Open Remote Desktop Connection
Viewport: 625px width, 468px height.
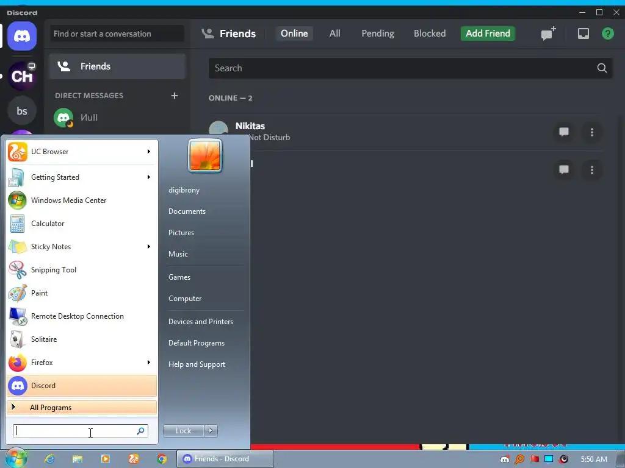(x=82, y=316)
